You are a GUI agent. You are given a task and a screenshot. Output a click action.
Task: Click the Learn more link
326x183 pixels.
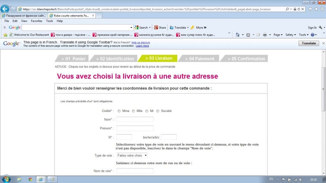click(x=142, y=46)
